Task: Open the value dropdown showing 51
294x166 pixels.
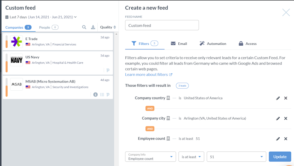Action: 237,157
